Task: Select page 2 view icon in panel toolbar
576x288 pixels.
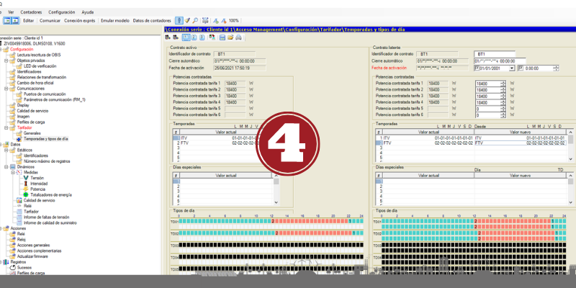Action: [194, 37]
